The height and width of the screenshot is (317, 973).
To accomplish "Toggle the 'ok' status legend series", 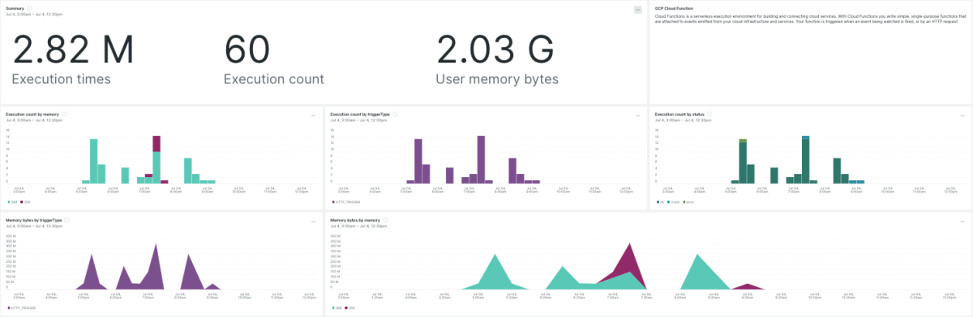I will [x=659, y=202].
